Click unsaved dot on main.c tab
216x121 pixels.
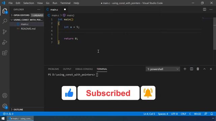65,9
